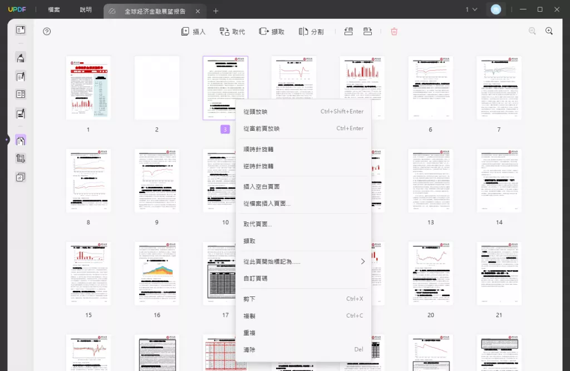
Task: Click the 插入 insert toolbar button
Action: tap(193, 32)
